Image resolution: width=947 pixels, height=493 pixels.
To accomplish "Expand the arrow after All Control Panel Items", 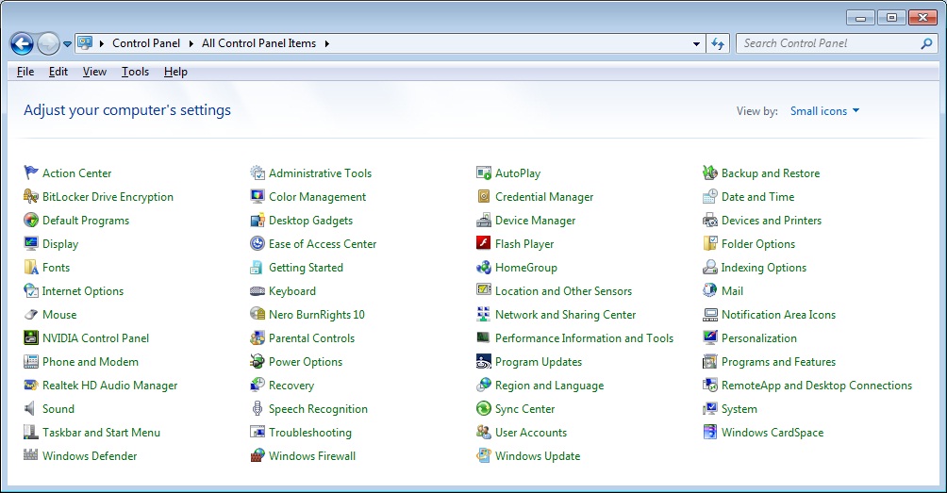I will pyautogui.click(x=326, y=43).
